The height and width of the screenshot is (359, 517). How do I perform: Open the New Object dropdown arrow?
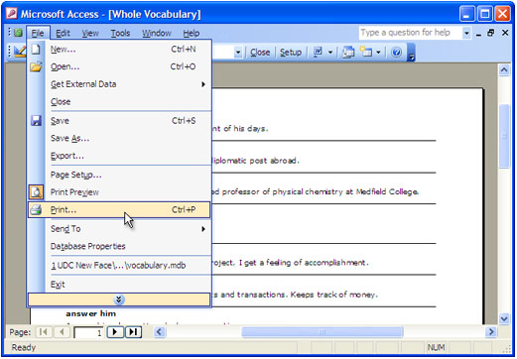pyautogui.click(x=378, y=52)
